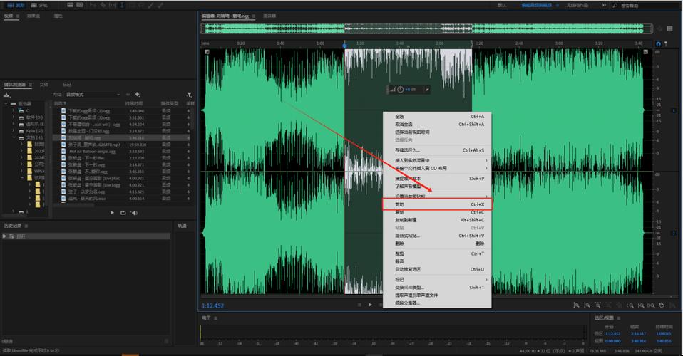Image resolution: width=683 pixels, height=356 pixels.
Task: Open the file type filter funnel icon
Action: pos(189,95)
